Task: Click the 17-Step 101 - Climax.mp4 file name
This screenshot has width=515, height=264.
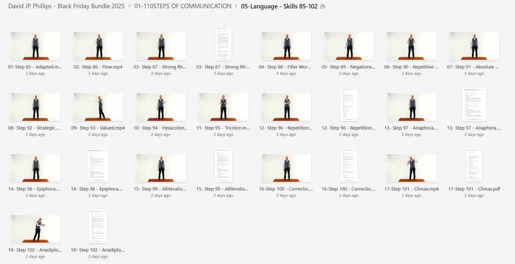Action: point(411,189)
